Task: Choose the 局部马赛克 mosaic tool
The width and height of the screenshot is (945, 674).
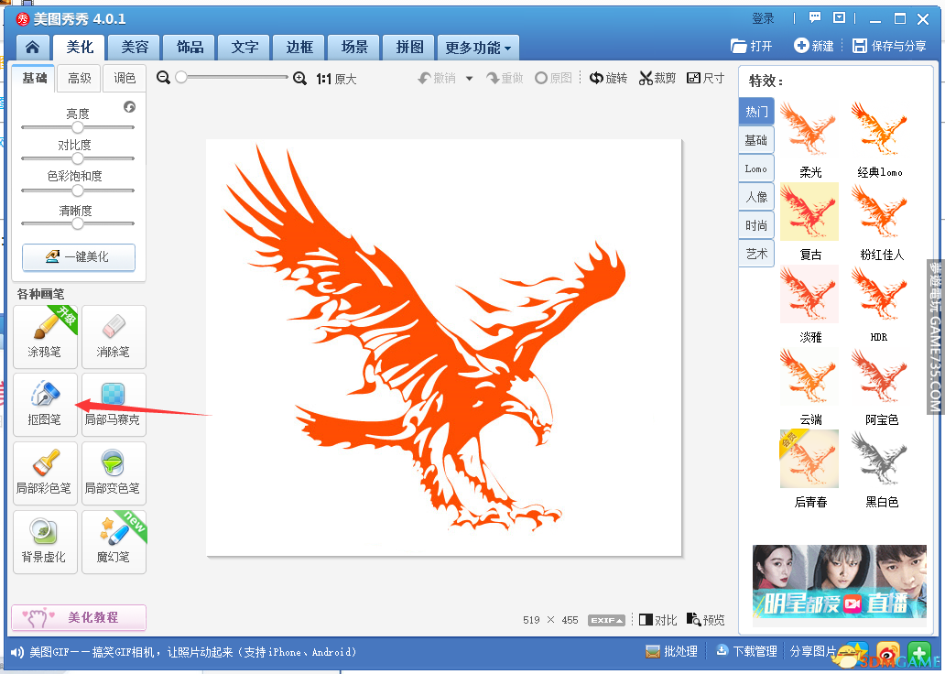Action: (x=114, y=402)
